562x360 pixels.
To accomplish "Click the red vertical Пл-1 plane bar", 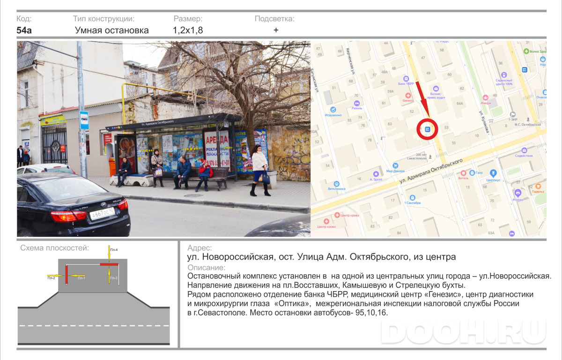I will coord(67,274).
